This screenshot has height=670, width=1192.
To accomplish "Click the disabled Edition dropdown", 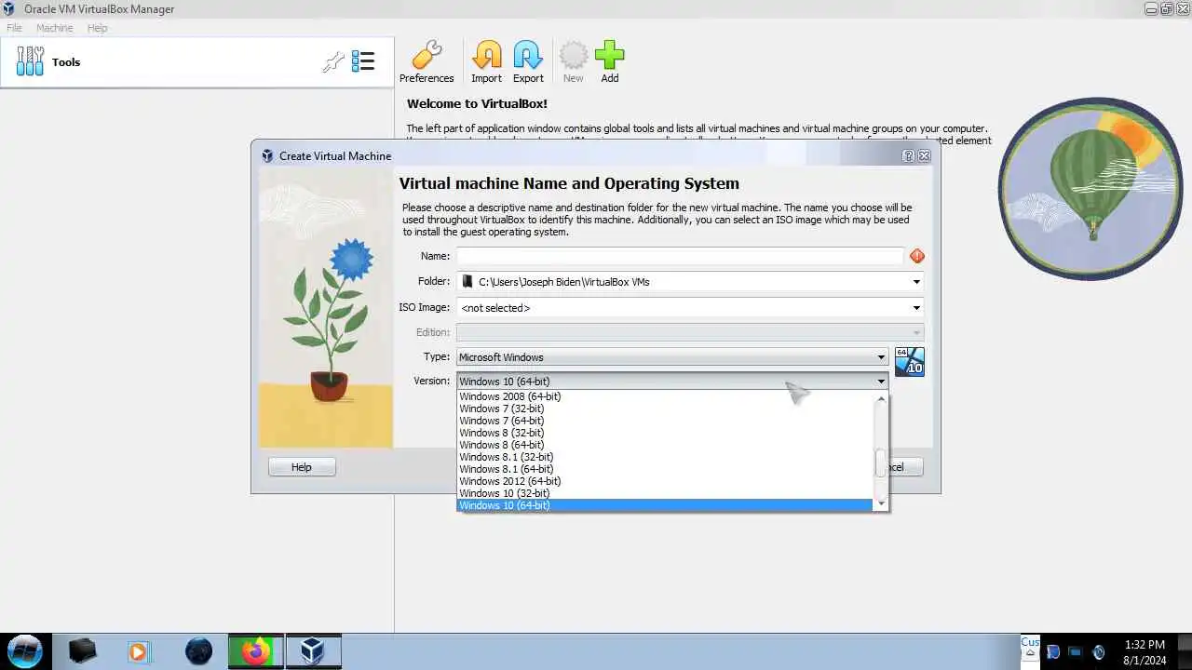I will (x=690, y=332).
